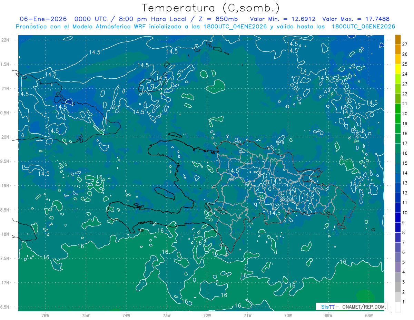The height and width of the screenshot is (320, 414).
Task: Click the color scale label '18'
Action: point(405,133)
